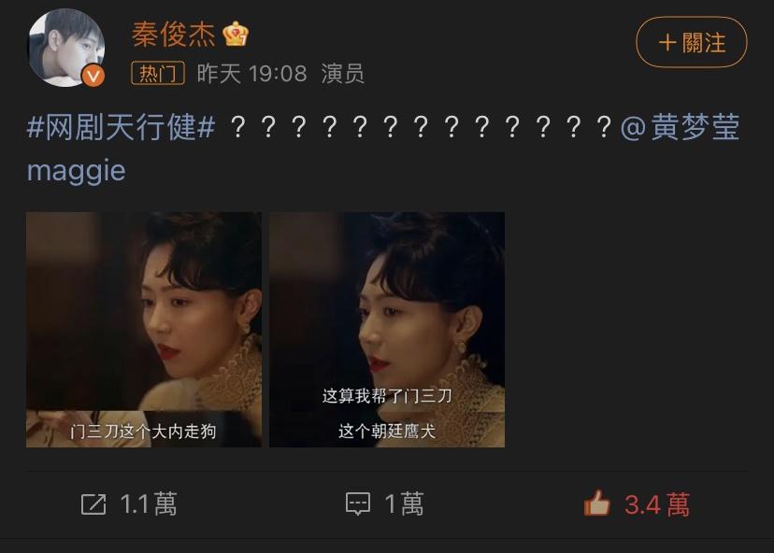View second image with 朝廷鹰犬 subtitle
Image resolution: width=774 pixels, height=553 pixels.
pos(386,330)
